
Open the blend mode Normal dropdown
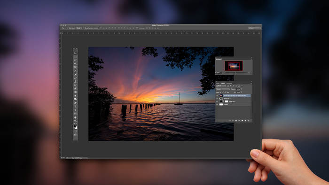coord(223,89)
